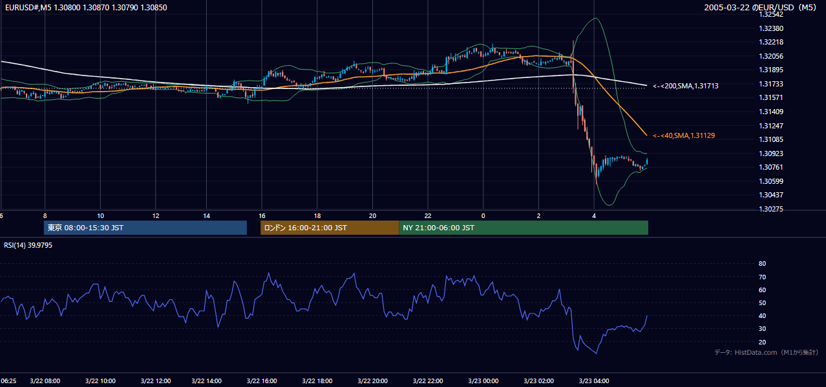
Task: Click hour label 22 under the price chart
Action: point(428,215)
